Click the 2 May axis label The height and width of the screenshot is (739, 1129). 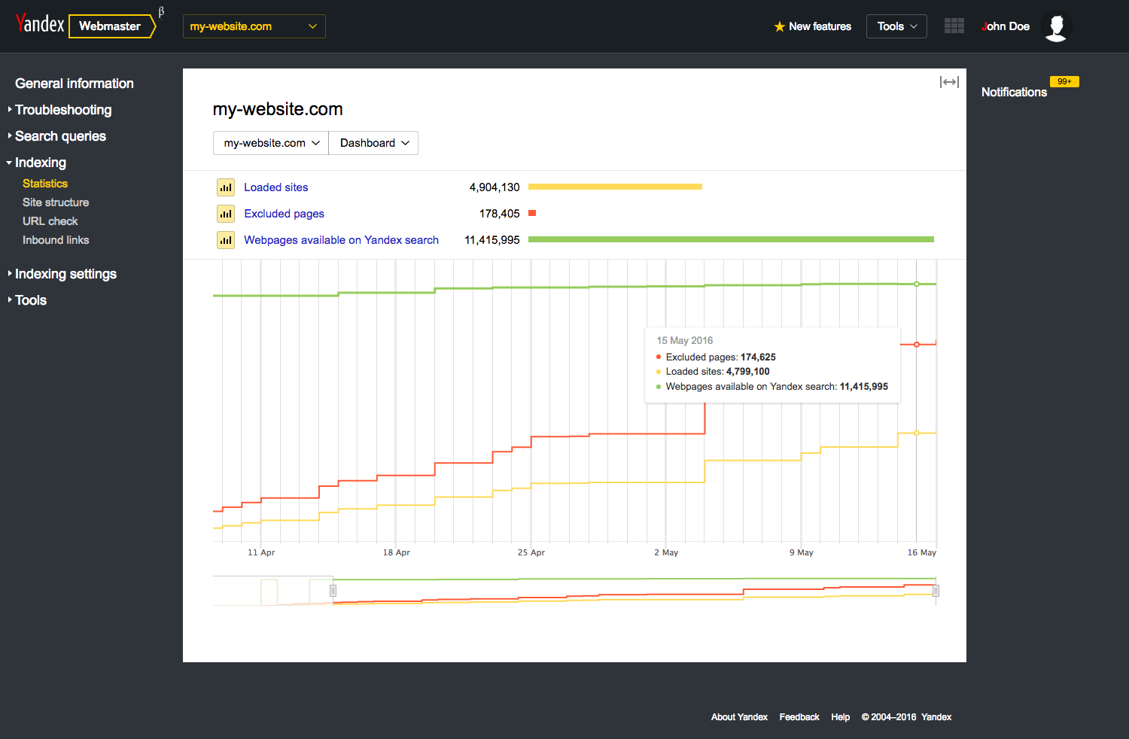click(x=666, y=552)
